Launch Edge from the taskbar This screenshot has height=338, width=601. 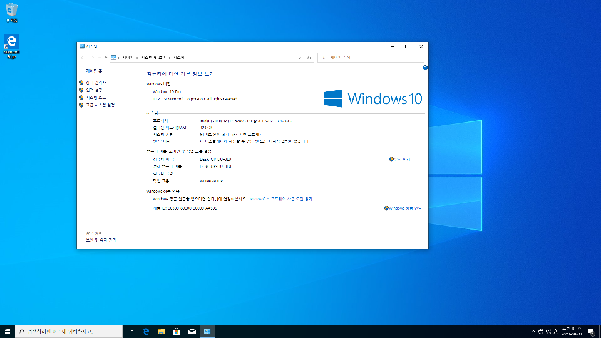pyautogui.click(x=146, y=332)
